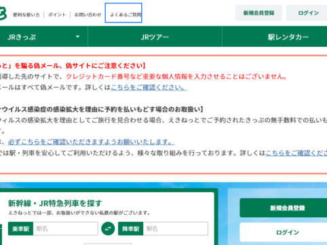The width and height of the screenshot is (327, 245).
Task: Swap departure and arrival stations icon
Action: click(x=108, y=229)
